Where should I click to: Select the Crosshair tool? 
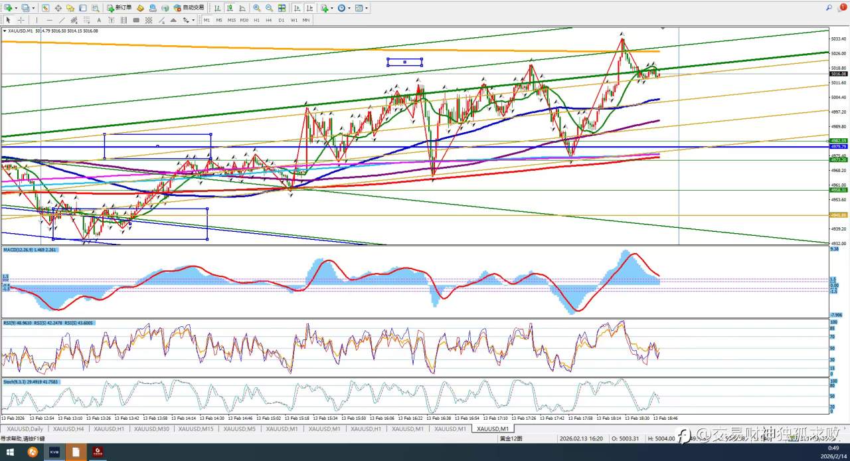21,20
